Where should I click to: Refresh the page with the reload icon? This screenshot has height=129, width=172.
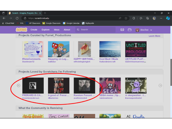point(17,18)
